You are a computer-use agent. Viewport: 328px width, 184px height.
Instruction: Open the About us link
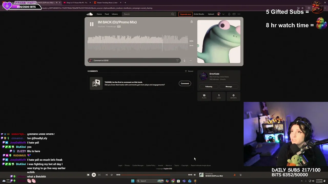click(x=169, y=165)
